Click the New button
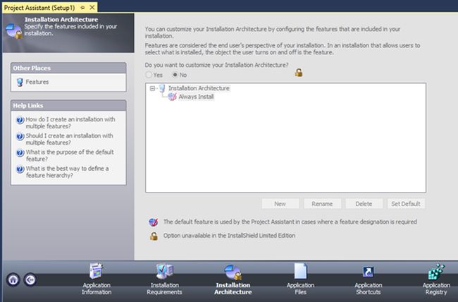Viewport: 458px width, 302px height. click(280, 204)
